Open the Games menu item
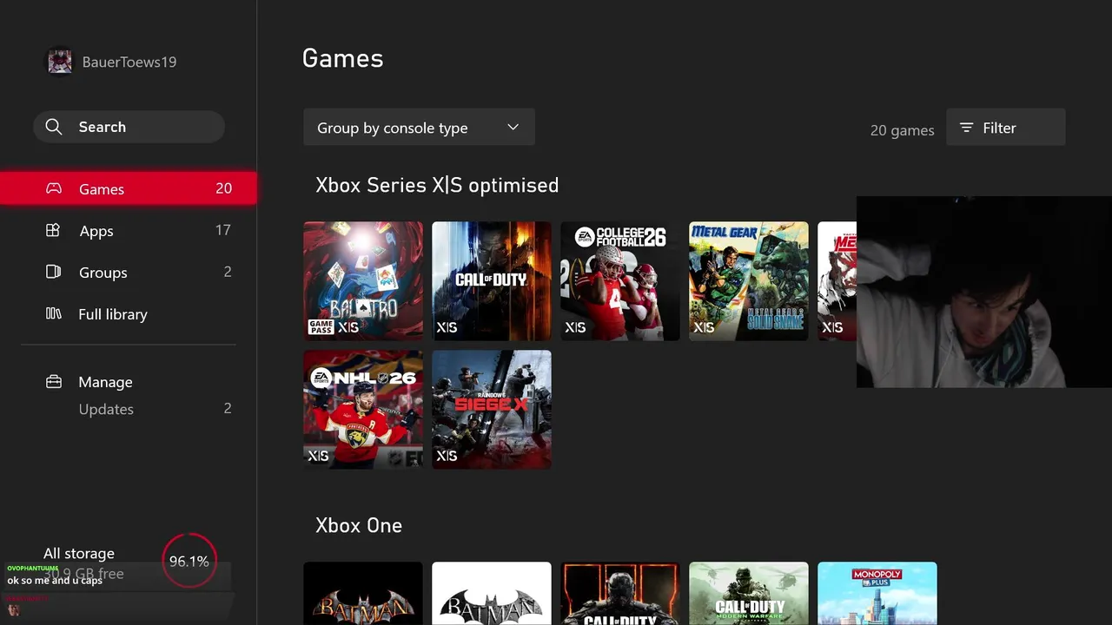The image size is (1112, 625). pos(129,188)
